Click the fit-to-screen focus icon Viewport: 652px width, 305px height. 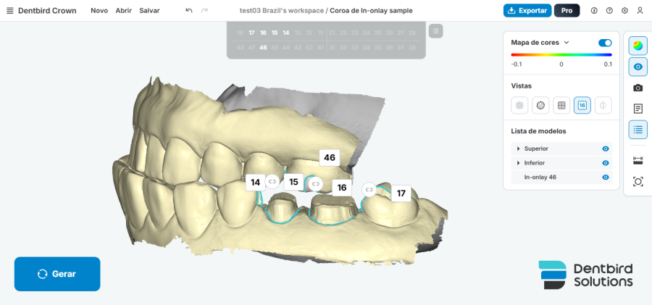(x=638, y=181)
